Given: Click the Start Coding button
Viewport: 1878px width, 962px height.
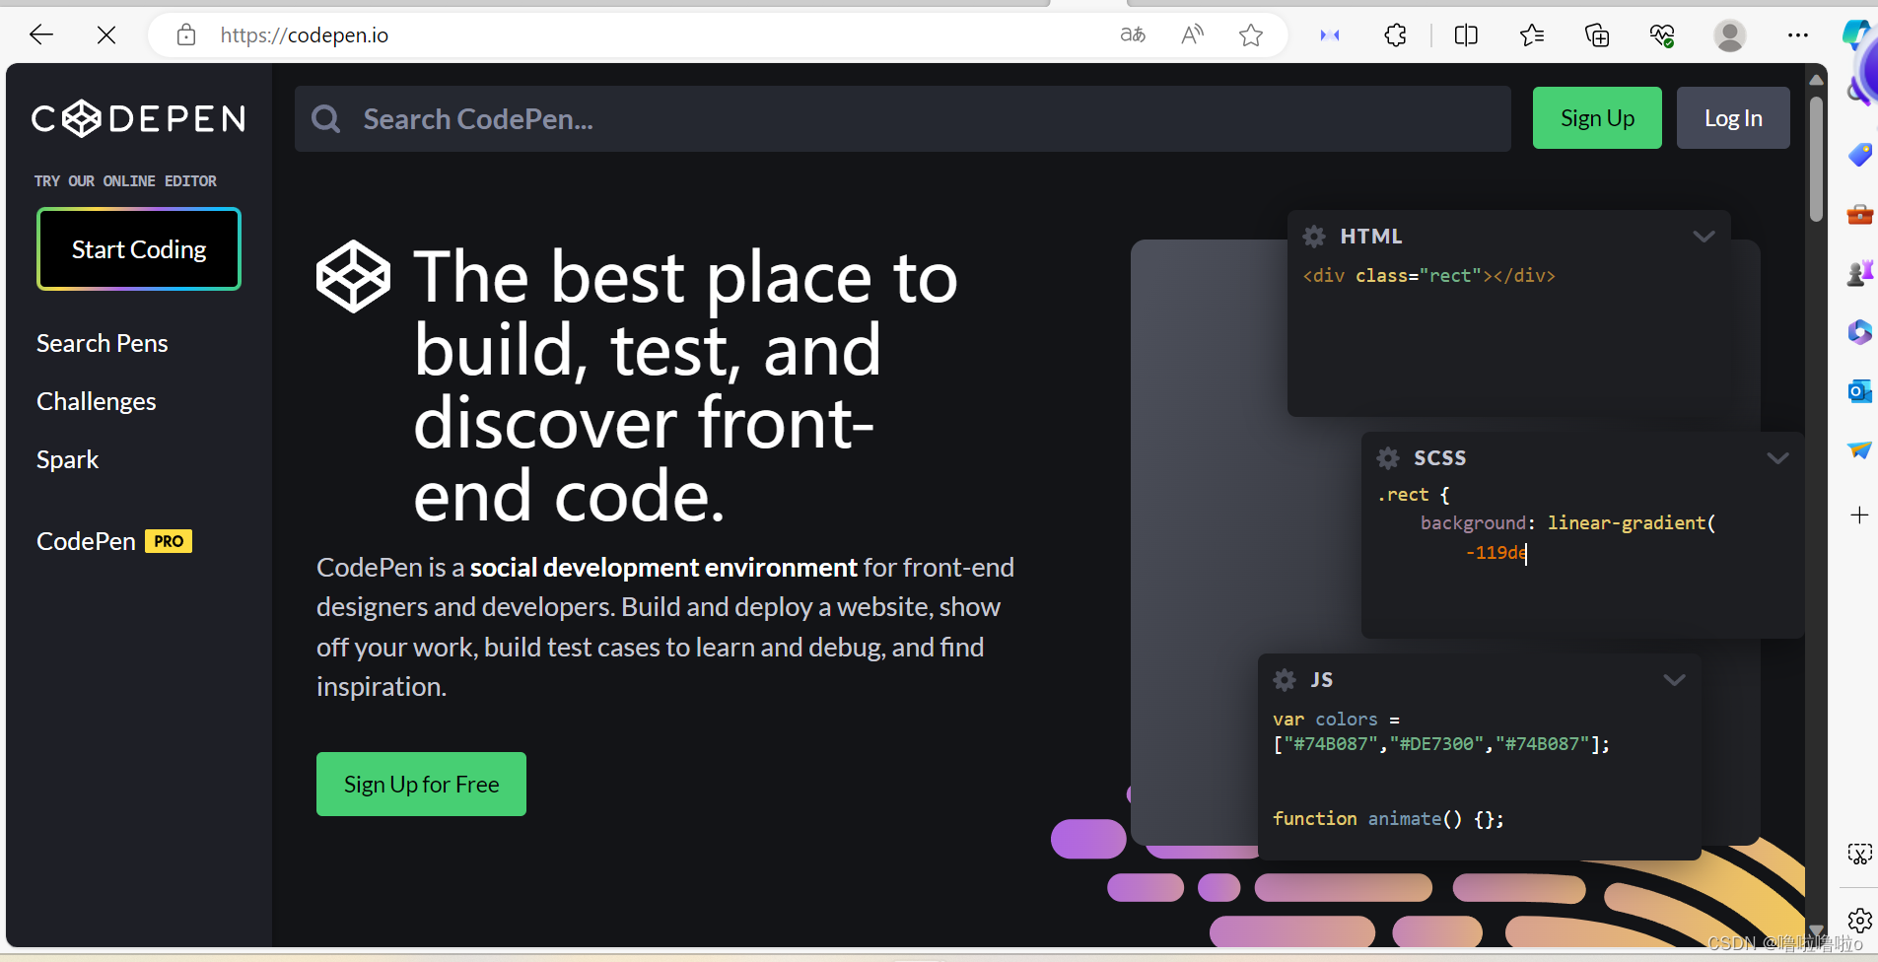Looking at the screenshot, I should point(139,249).
